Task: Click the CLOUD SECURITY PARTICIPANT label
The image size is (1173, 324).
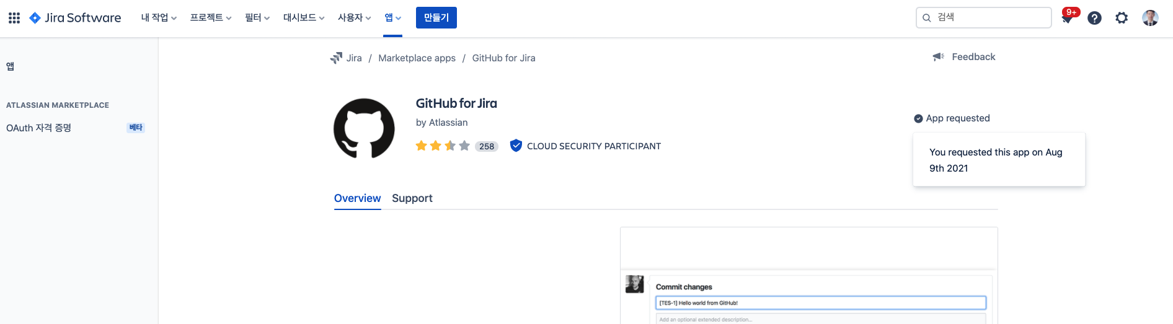Action: (x=594, y=146)
